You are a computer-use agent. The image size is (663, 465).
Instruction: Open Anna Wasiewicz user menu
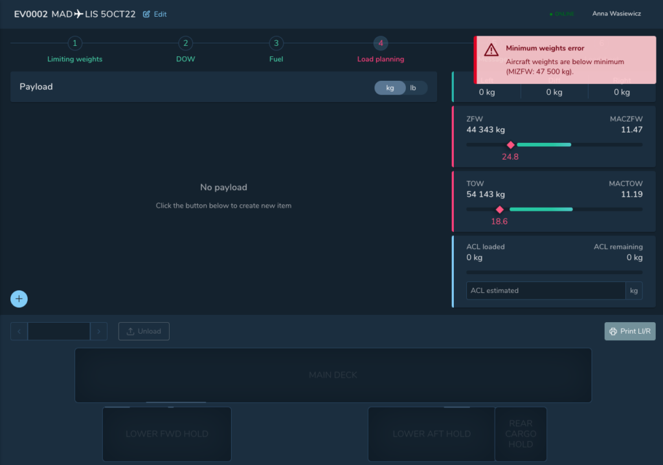616,14
